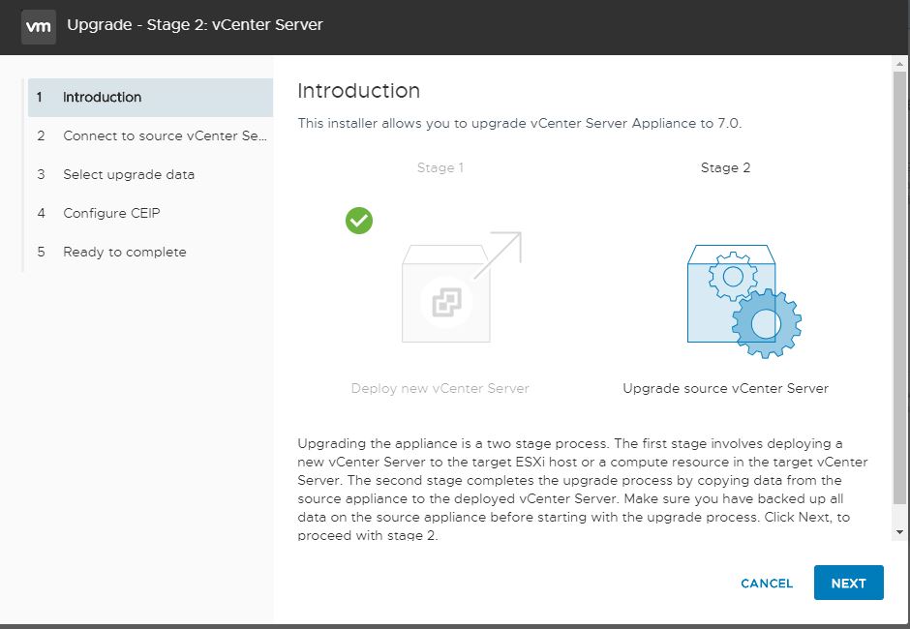Screen dimensions: 910x629
Task: Click the Upgrade source vCenter Server caption
Action: tap(725, 388)
